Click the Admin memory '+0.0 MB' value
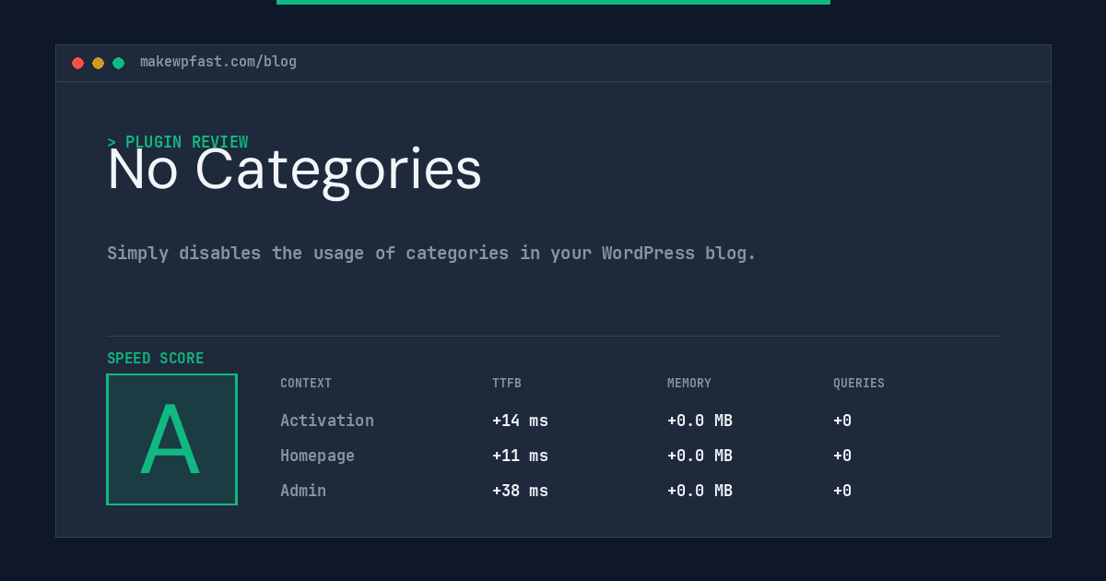Image resolution: width=1106 pixels, height=581 pixels. click(700, 491)
